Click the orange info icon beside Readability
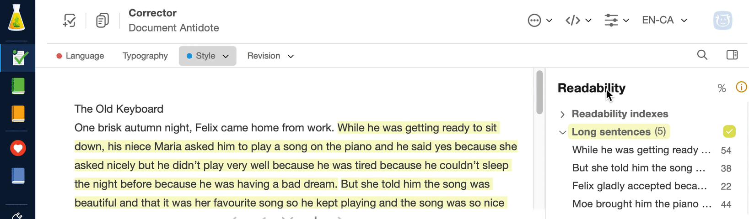This screenshot has width=749, height=219. (741, 87)
